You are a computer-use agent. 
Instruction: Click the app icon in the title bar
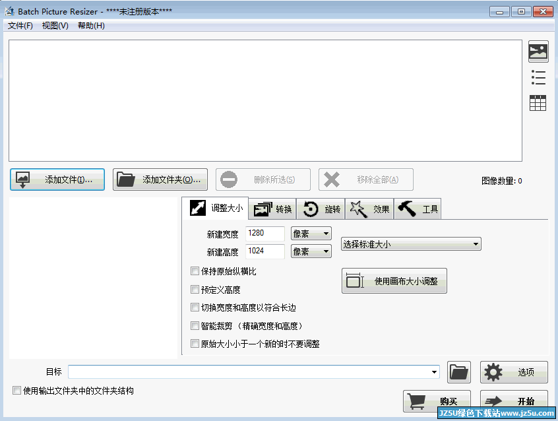coord(10,11)
